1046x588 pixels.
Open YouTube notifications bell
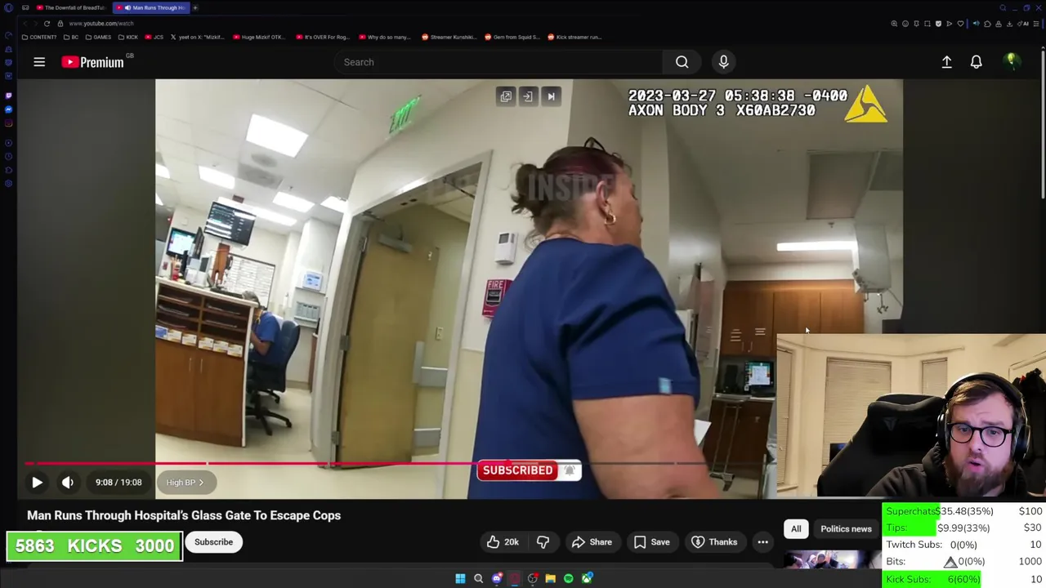pyautogui.click(x=976, y=62)
